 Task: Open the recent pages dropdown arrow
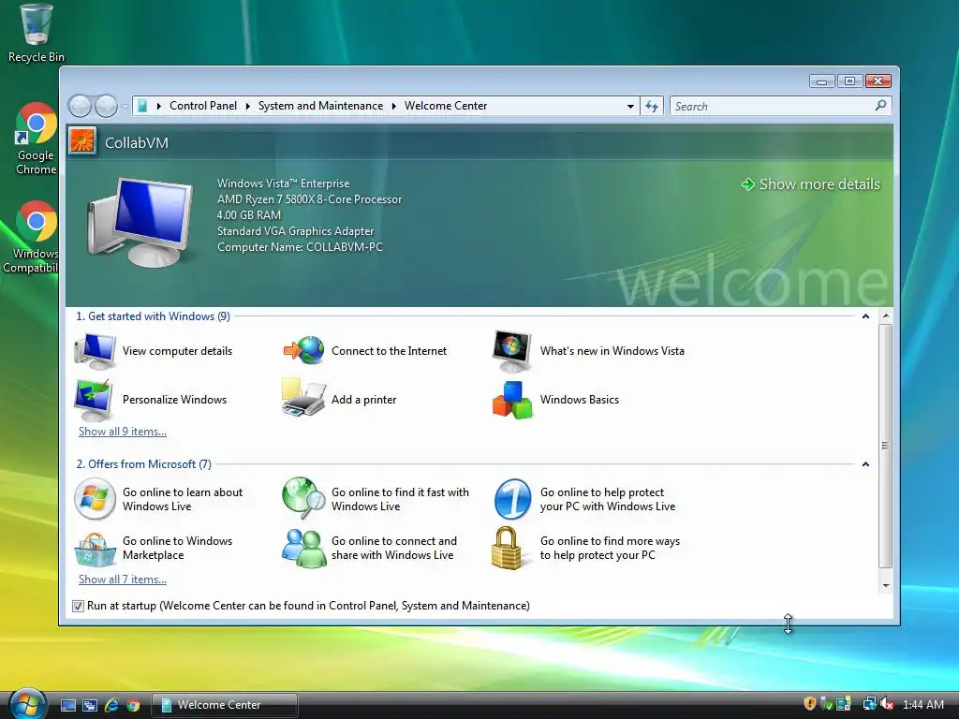coord(125,107)
